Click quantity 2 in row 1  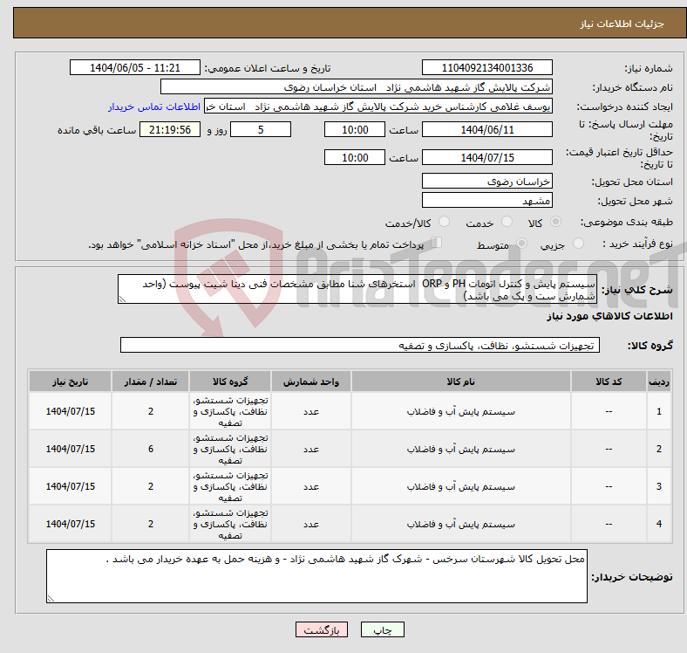[x=151, y=411]
